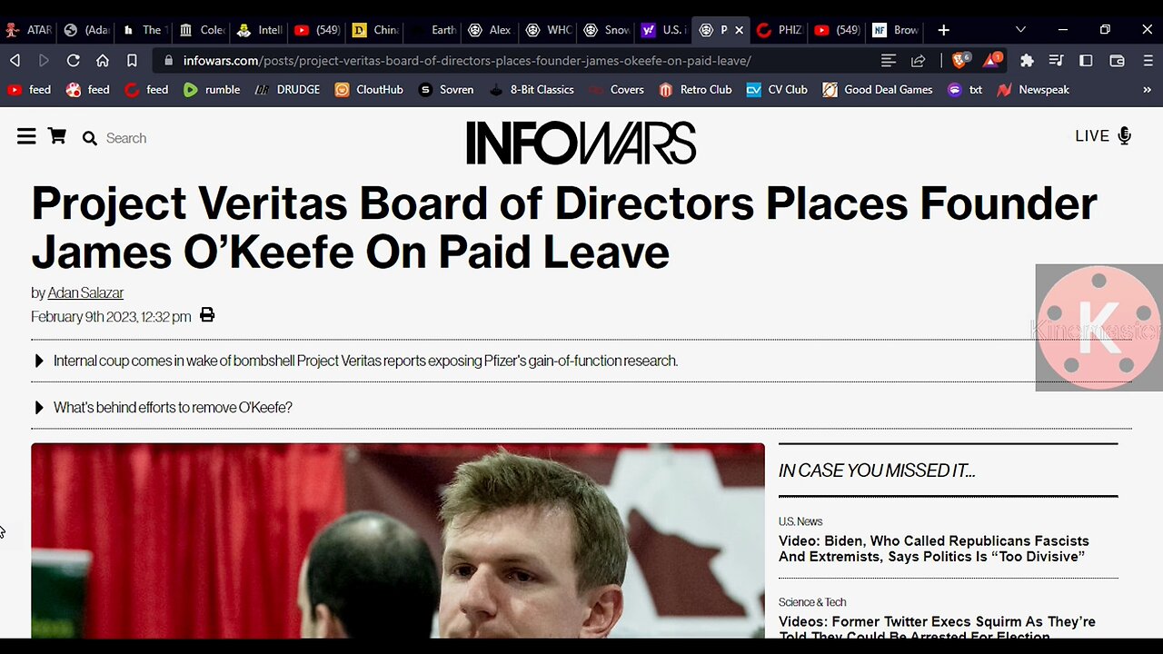The image size is (1163, 654).
Task: Open the DRUDGE bookmark
Action: [x=287, y=90]
